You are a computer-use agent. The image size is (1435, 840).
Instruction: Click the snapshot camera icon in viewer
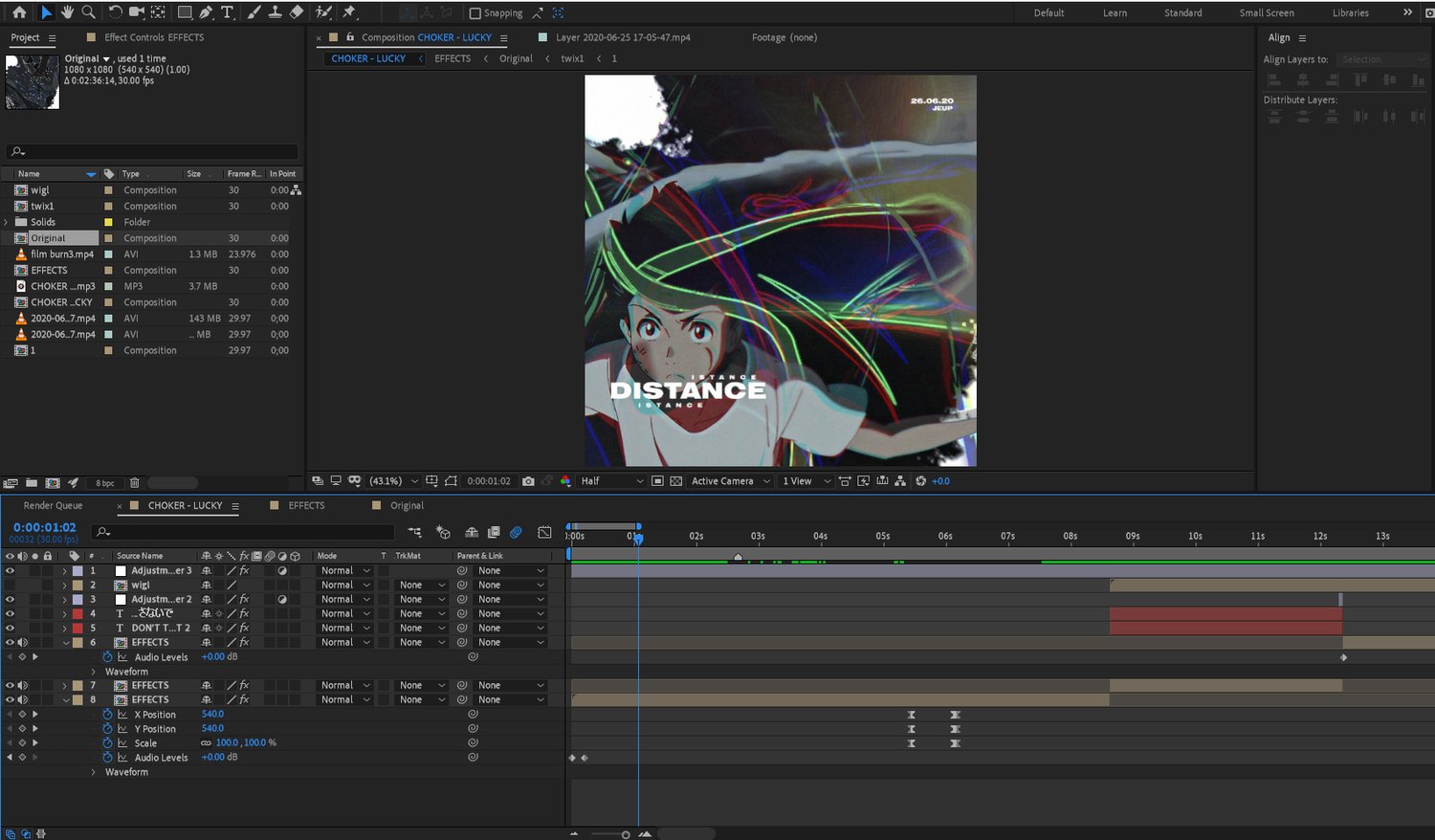coord(528,481)
